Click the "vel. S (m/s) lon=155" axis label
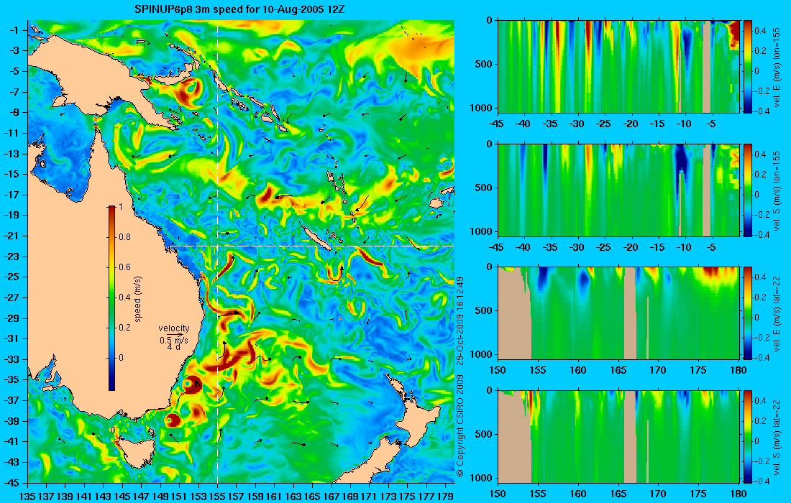Viewport: 791px width, 503px height. coord(777,190)
